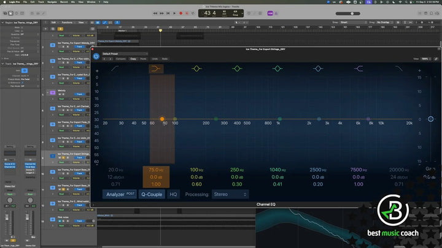442x248 pixels.
Task: Open the tracks area Edit dropdown
Action: [x=55, y=22]
